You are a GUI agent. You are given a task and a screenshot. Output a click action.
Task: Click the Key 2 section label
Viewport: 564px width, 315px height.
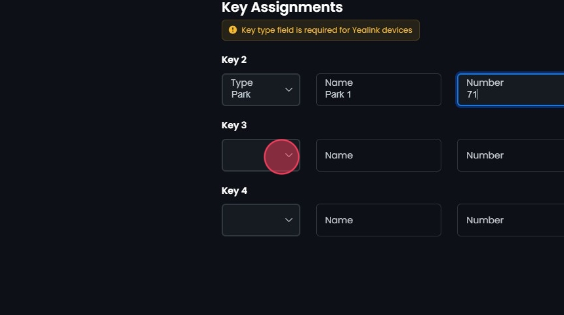point(234,60)
